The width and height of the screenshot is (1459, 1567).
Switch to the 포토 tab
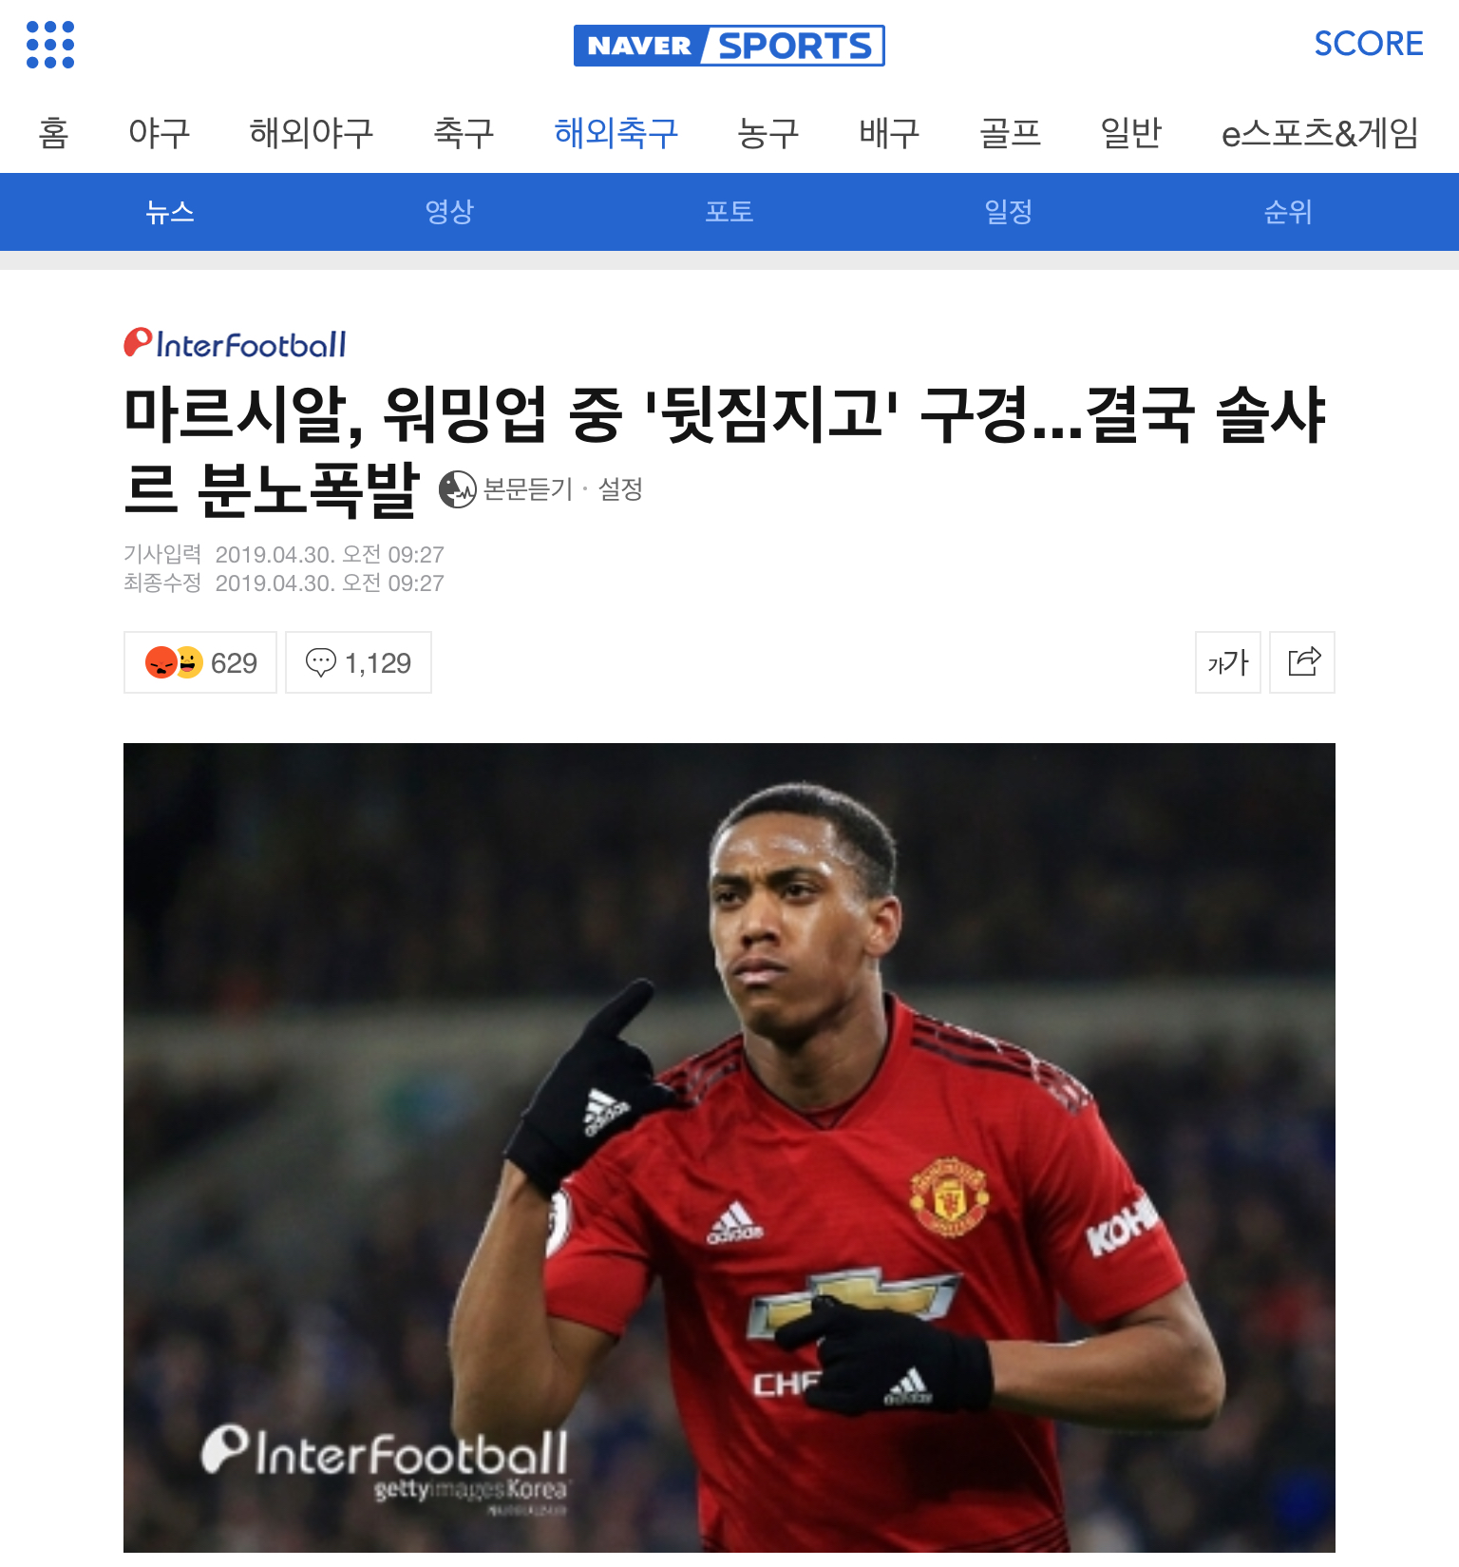(729, 212)
